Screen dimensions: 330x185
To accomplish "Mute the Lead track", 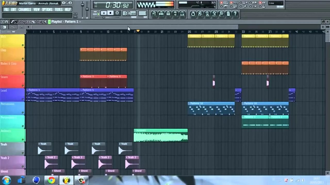I will [x=23, y=99].
